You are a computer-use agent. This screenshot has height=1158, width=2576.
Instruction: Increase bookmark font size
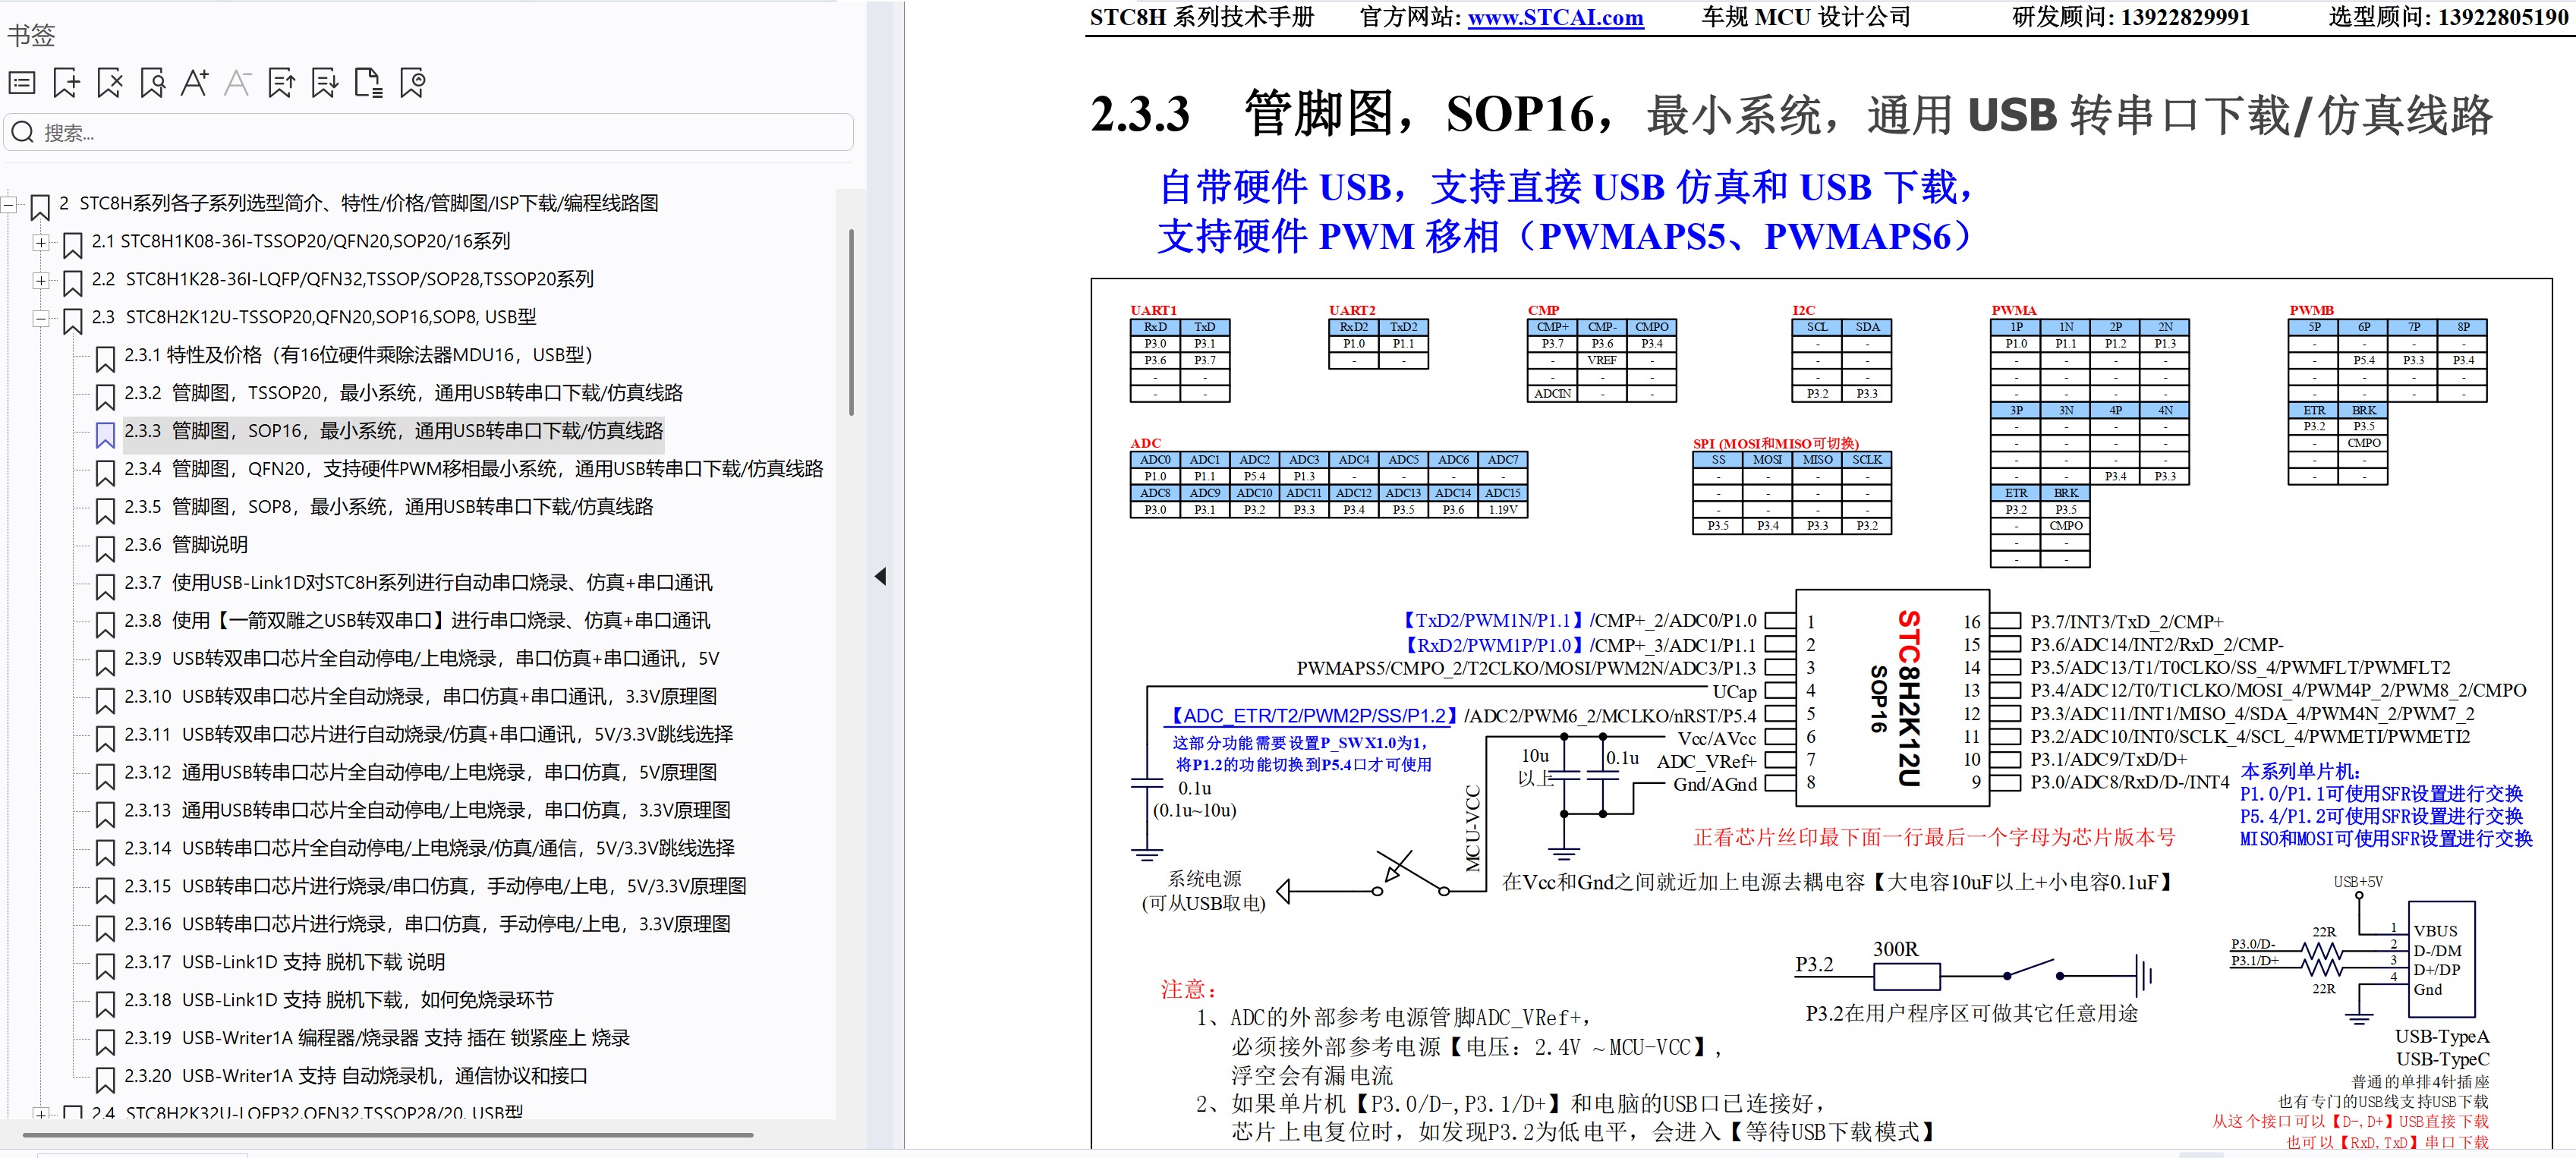195,83
